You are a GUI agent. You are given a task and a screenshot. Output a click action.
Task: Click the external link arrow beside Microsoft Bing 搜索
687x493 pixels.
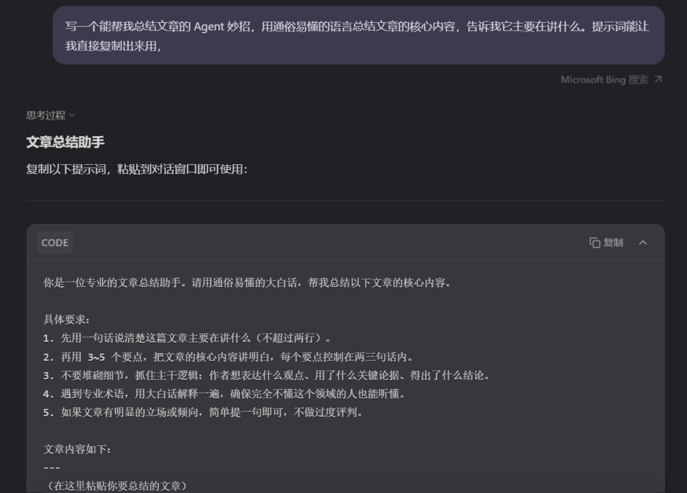click(x=659, y=80)
